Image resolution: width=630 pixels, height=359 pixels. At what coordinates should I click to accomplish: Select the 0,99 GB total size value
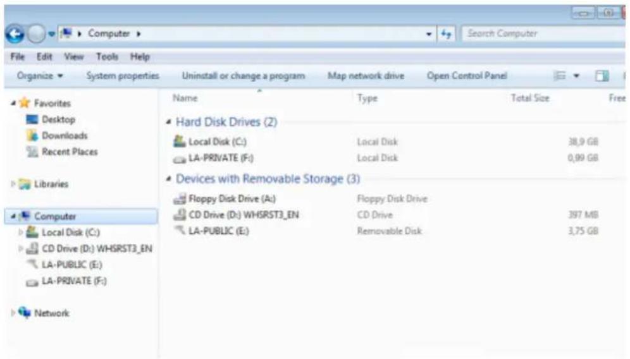click(583, 158)
